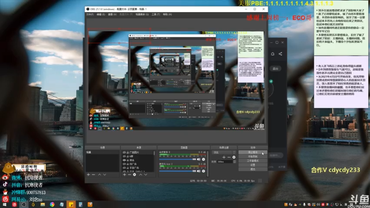Open the orange notes app taskbar icon

(90, 205)
